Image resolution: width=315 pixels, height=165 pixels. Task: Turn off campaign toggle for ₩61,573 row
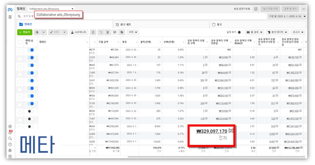pos(31,65)
